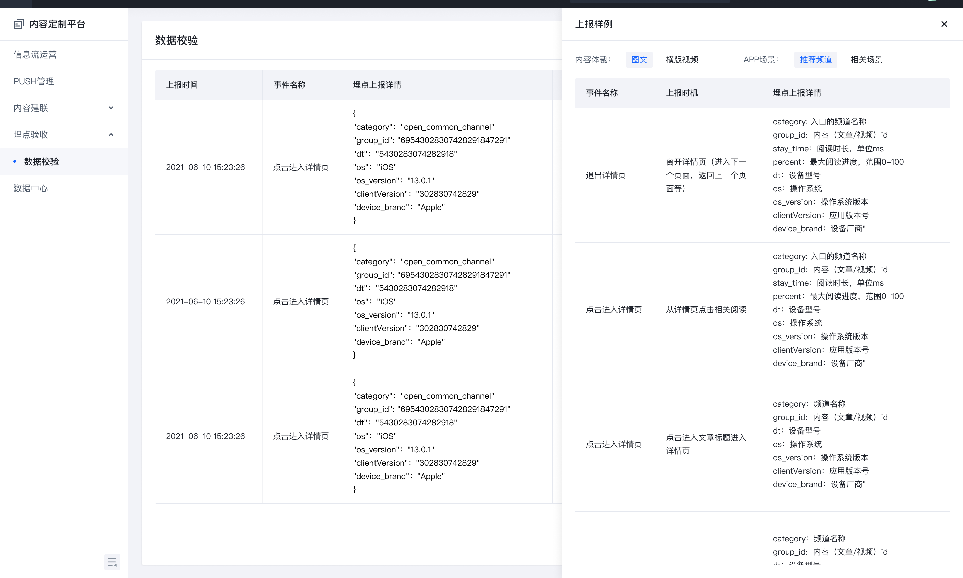Click the 内容体裁 label
This screenshot has height=578, width=963.
(593, 59)
